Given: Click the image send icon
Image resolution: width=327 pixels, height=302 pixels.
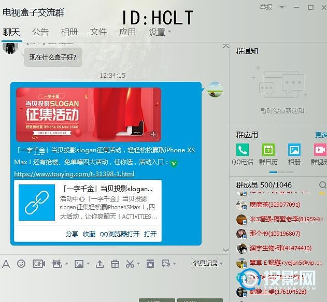Looking at the screenshot, I should (x=79, y=264).
